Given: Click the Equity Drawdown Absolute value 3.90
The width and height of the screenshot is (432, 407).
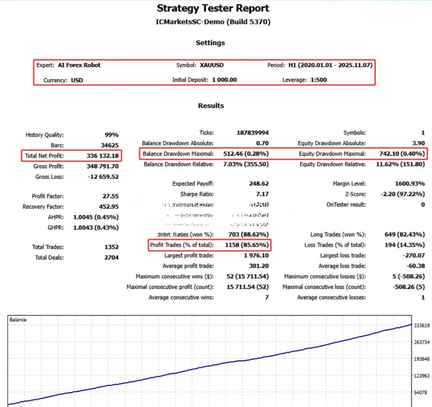Looking at the screenshot, I should [x=418, y=143].
